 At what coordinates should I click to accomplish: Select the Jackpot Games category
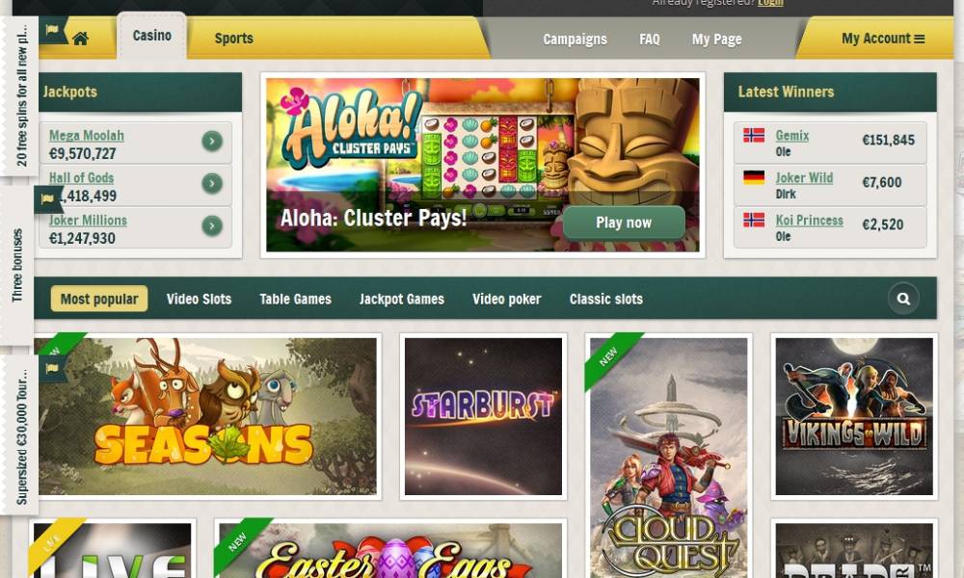coord(401,300)
